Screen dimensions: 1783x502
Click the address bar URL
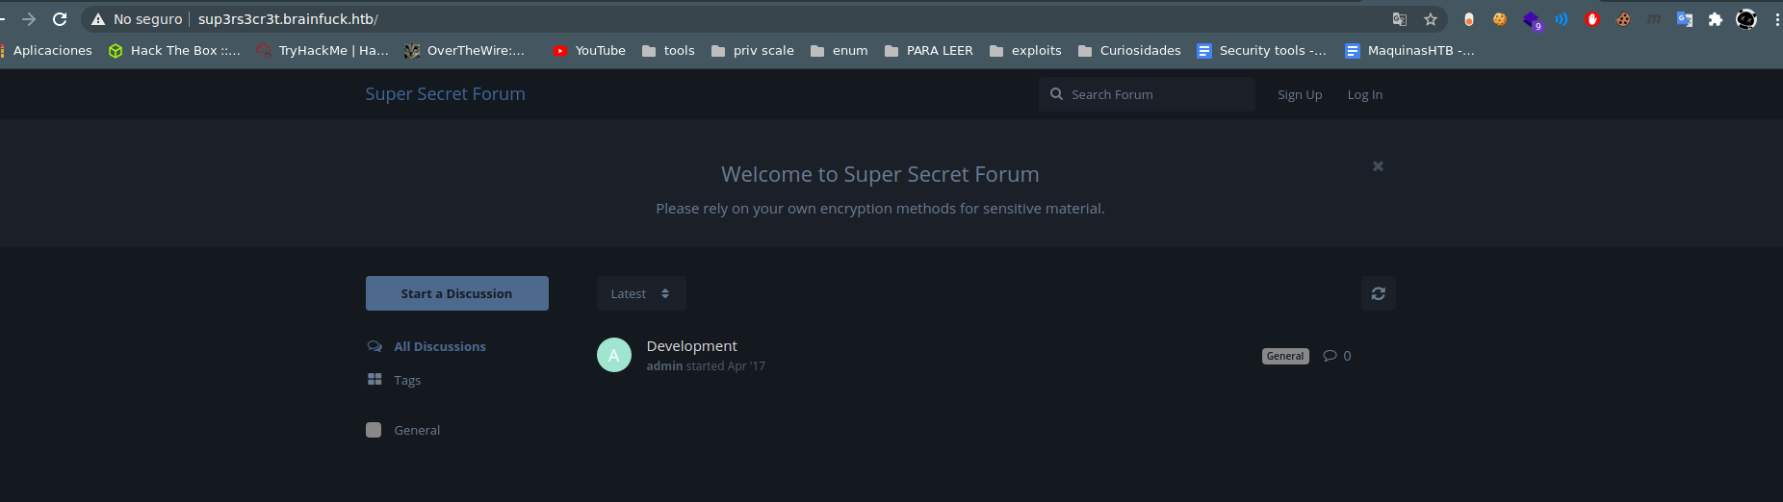point(288,19)
